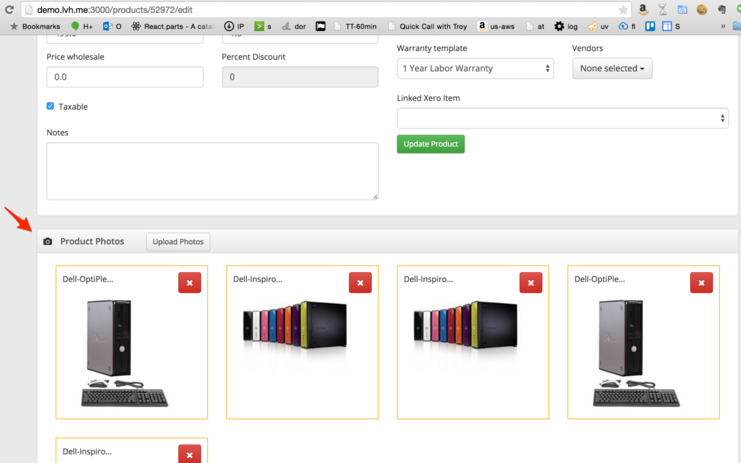Open the 'uv' megaphone bookmark
741x463 pixels.
point(598,27)
